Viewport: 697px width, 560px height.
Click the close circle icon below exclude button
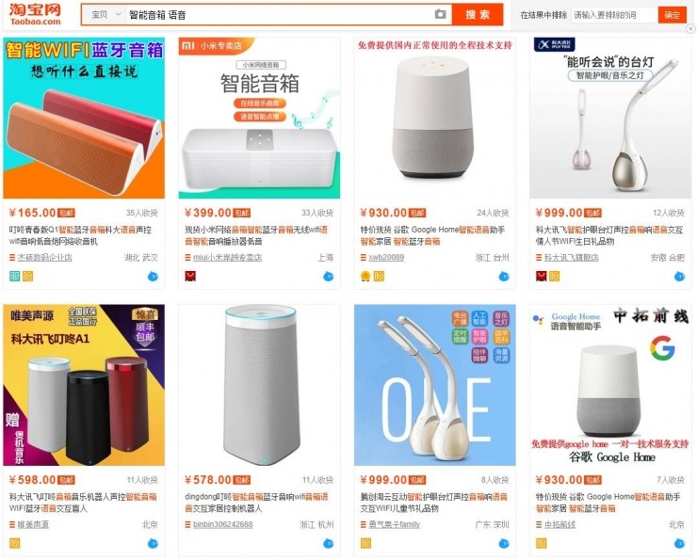click(x=690, y=28)
